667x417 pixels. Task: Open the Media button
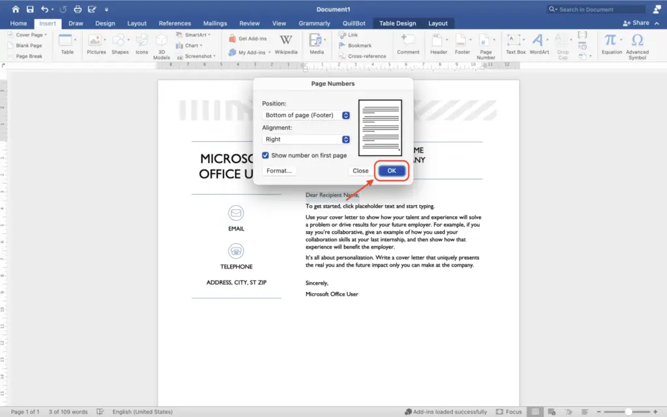pyautogui.click(x=317, y=44)
